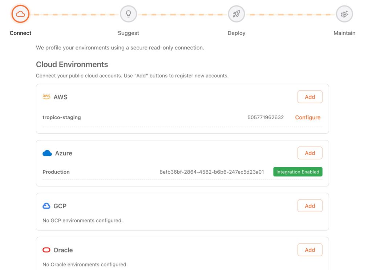372x270 pixels.
Task: Click the GCP cloud logo icon
Action: [x=46, y=206]
